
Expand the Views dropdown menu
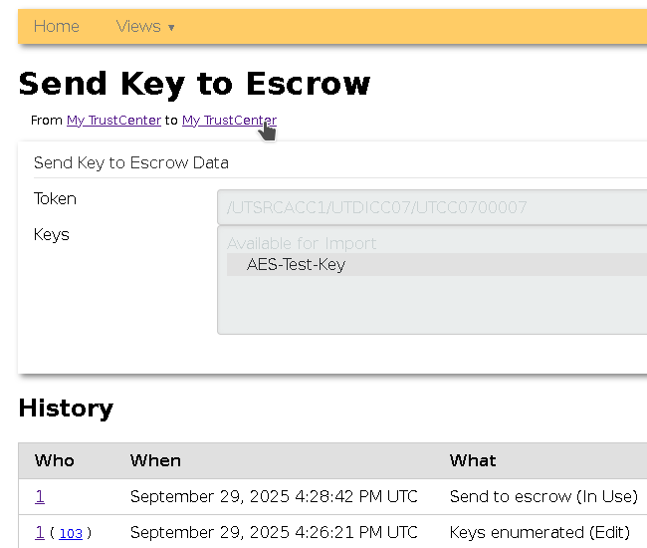pyautogui.click(x=144, y=27)
